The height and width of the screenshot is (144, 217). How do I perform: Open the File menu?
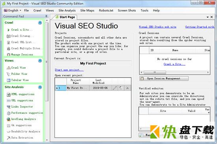point(26,10)
